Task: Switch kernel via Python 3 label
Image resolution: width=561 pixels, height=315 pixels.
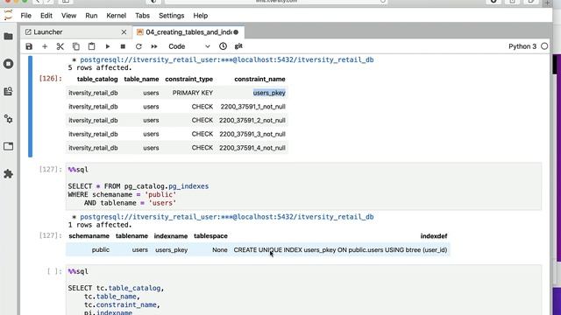Action: coord(522,46)
